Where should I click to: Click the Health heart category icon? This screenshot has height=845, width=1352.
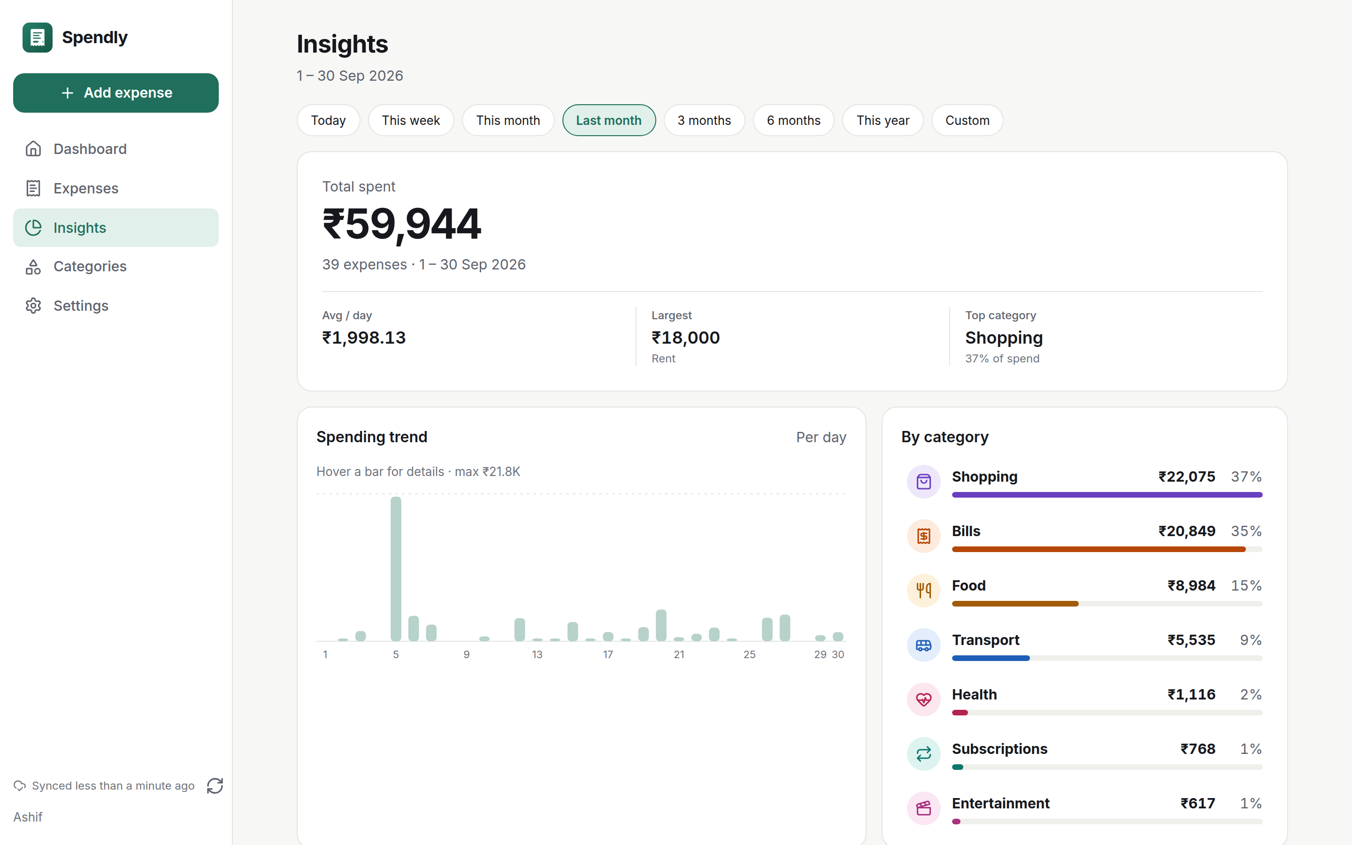pos(923,699)
